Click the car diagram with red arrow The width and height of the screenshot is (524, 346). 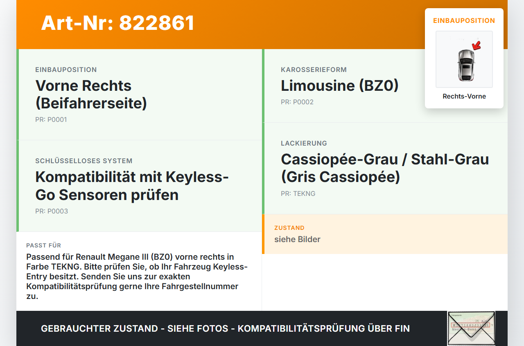pos(464,59)
